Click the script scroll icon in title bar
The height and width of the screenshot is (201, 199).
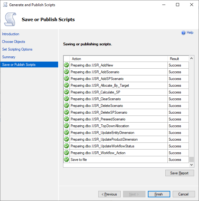(5, 5)
